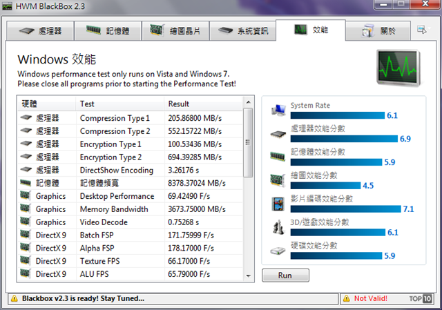The image size is (442, 310).
Task: Click the processor score chip icon
Action: [278, 134]
